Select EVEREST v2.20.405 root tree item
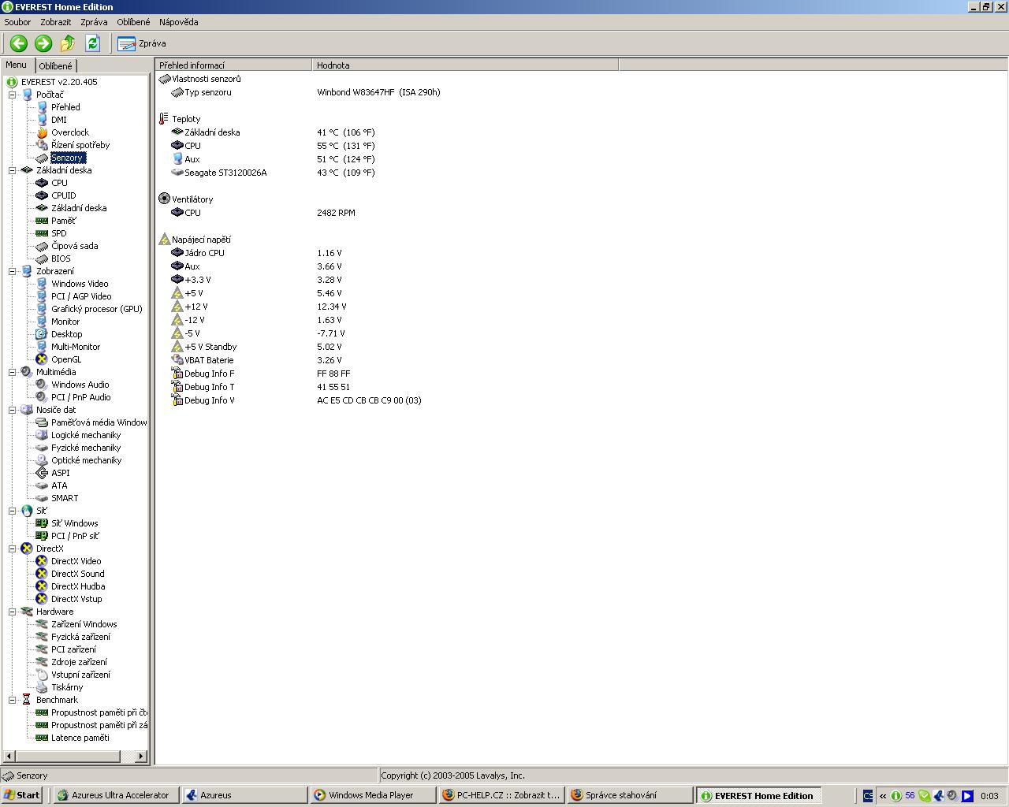1009x807 pixels. point(59,82)
